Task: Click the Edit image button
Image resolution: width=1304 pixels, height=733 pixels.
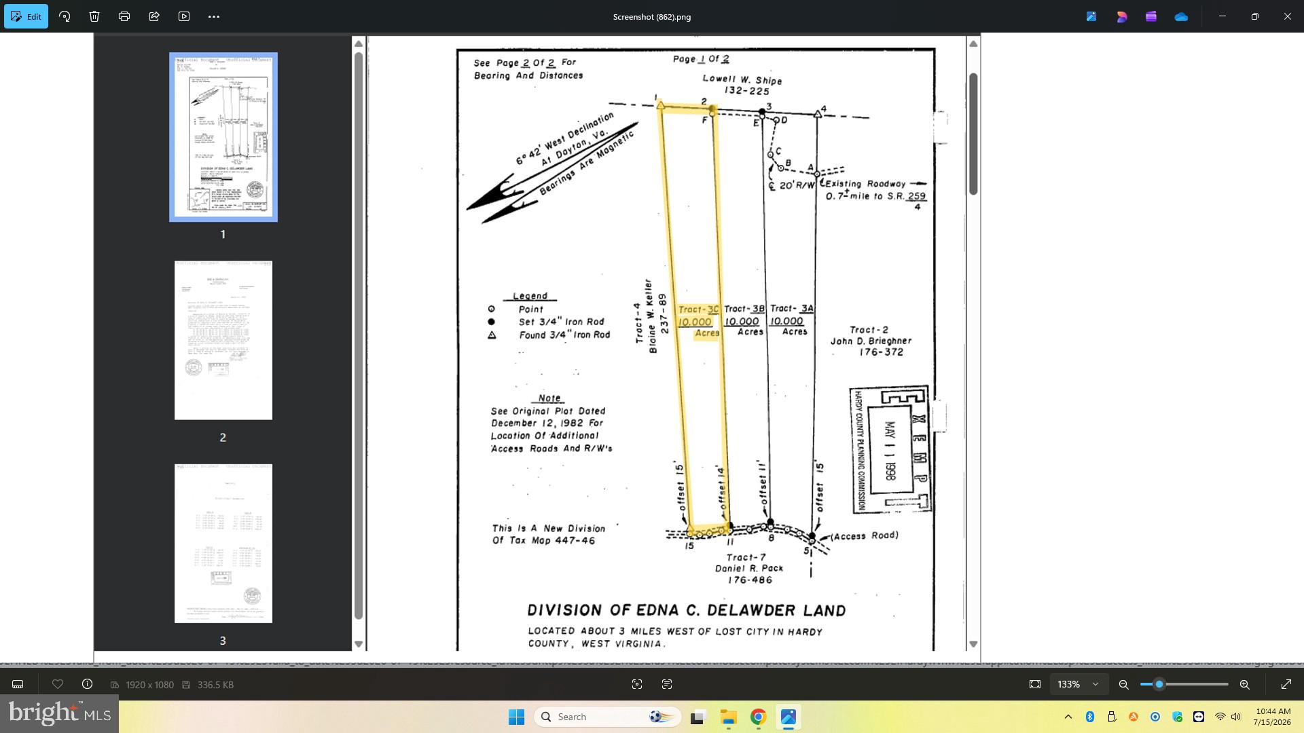Action: pos(26,16)
